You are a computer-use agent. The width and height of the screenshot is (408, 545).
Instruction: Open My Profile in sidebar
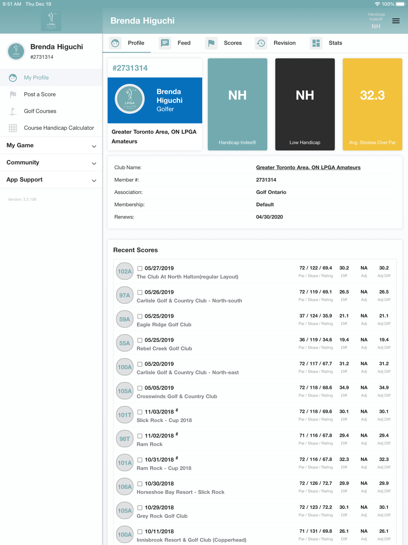click(51, 78)
